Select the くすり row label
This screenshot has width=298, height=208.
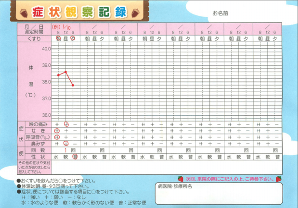point(34,39)
